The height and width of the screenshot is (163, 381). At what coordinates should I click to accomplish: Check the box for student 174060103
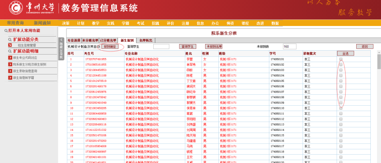(341, 70)
